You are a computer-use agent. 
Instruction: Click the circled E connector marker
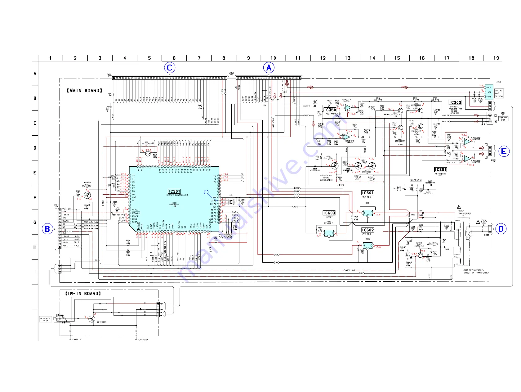[x=504, y=151]
